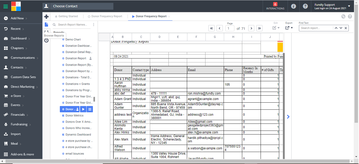Switch to first inactive Donor Frequency Report tab
Viewport: 359px width, 164px height.
click(105, 16)
